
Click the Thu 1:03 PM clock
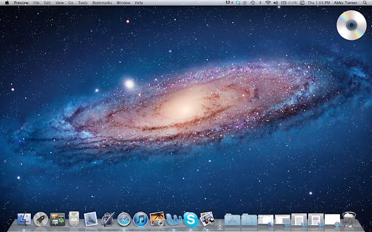[319, 3]
